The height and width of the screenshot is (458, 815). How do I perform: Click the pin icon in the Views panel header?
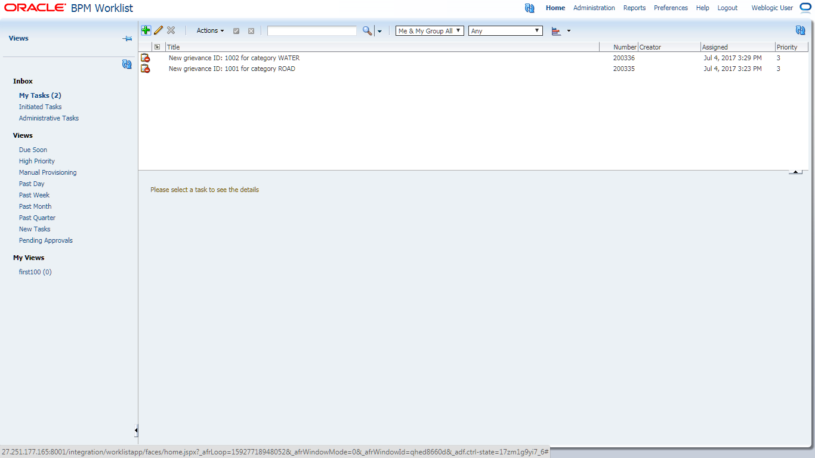pyautogui.click(x=127, y=38)
